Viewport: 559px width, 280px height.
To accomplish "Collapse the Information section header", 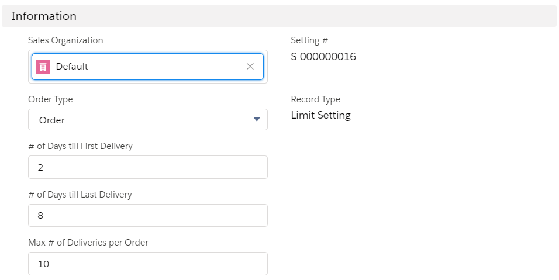I will coord(44,16).
